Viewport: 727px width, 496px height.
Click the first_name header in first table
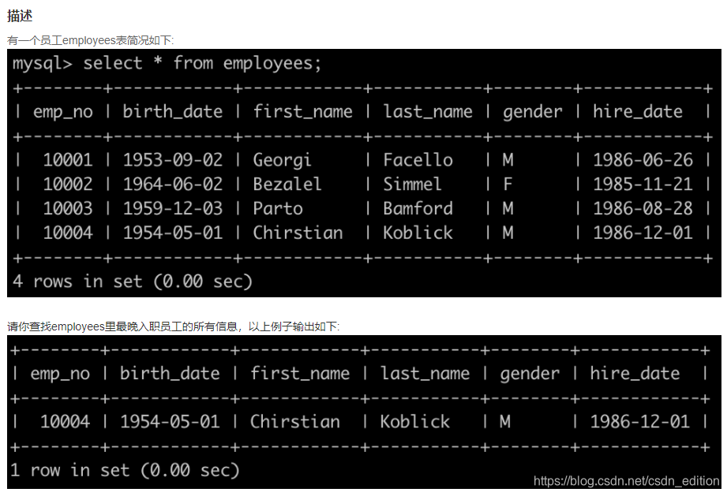click(x=302, y=112)
